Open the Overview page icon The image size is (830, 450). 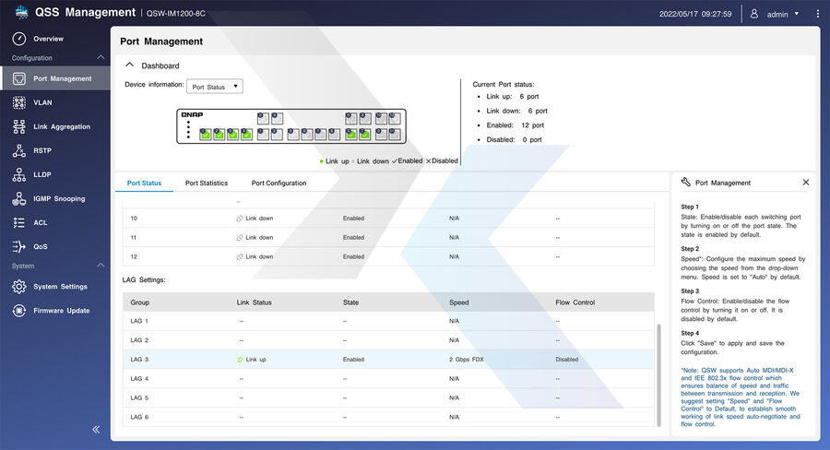(x=19, y=39)
